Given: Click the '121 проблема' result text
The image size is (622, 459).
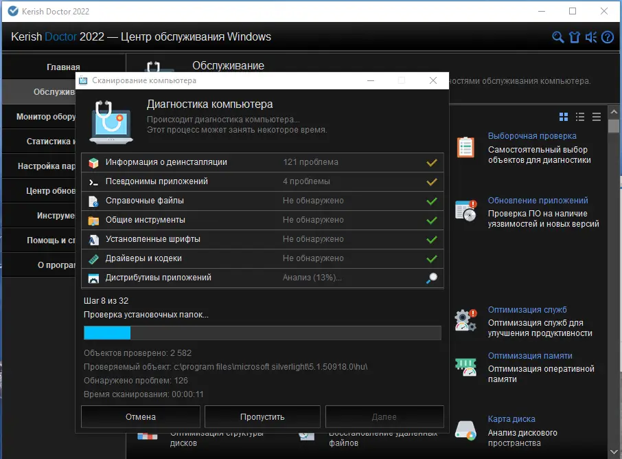Looking at the screenshot, I should pyautogui.click(x=310, y=162).
